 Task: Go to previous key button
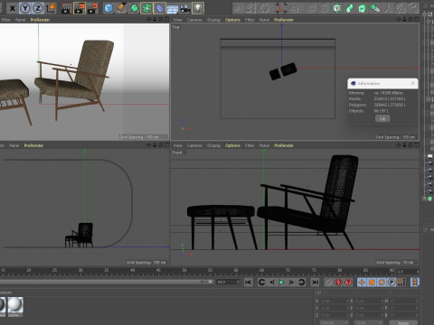tap(261, 283)
